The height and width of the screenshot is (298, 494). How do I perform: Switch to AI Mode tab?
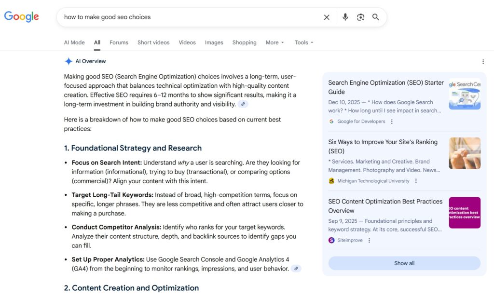tap(74, 42)
